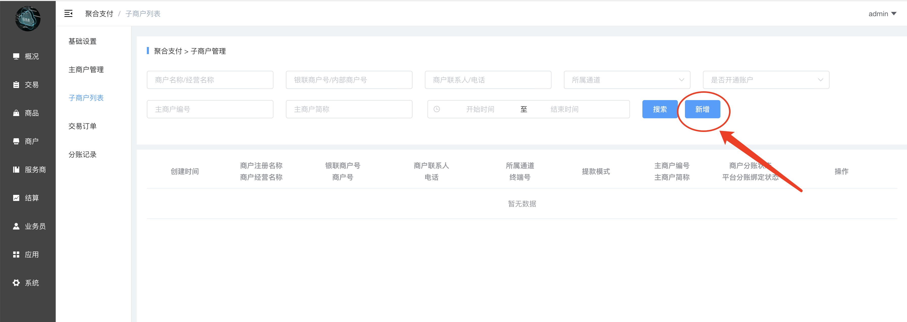Open 商品 section in the sidebar
This screenshot has height=322, width=907.
[x=26, y=113]
